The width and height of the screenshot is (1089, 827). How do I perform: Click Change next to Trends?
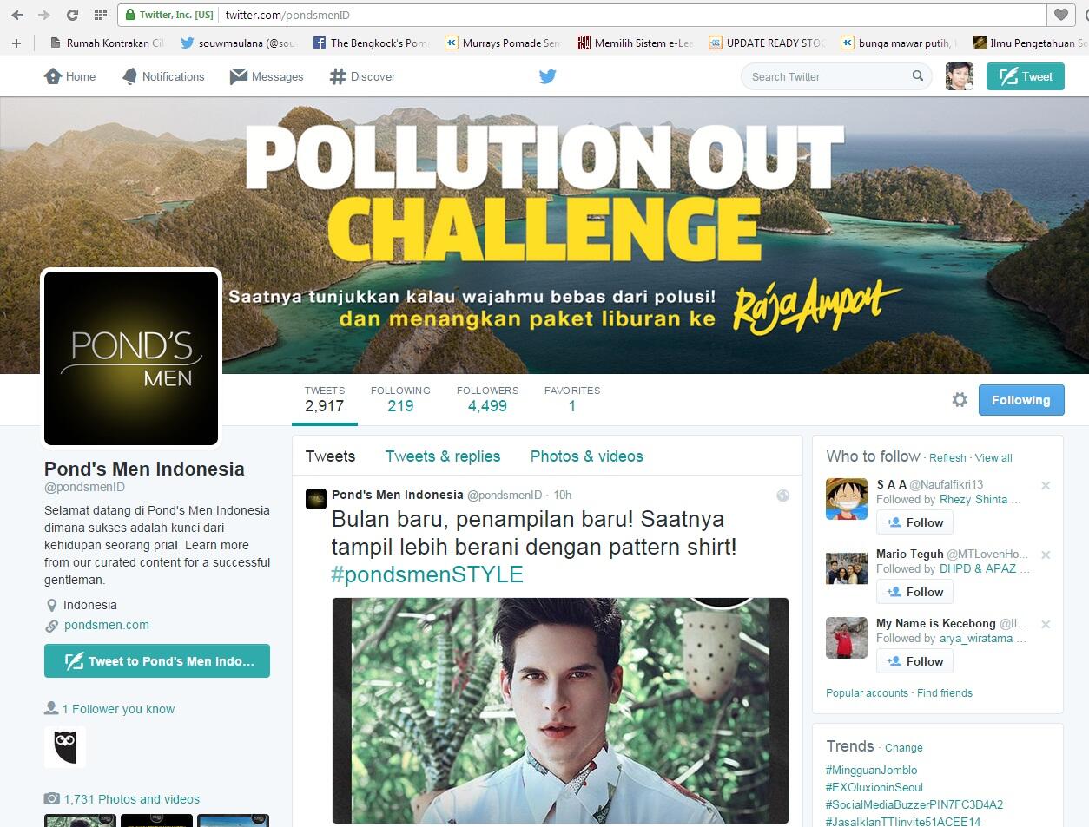pyautogui.click(x=903, y=748)
